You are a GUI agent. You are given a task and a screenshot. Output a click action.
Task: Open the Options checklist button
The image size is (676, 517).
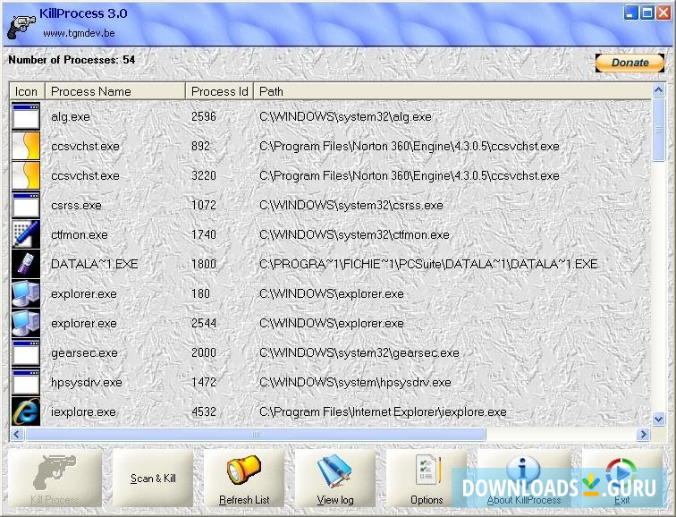coord(427,479)
